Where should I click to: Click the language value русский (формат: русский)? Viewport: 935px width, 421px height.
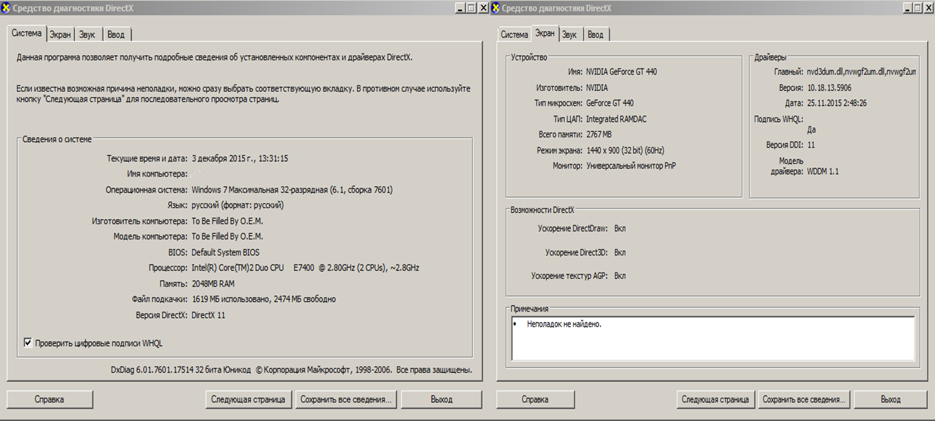point(237,205)
